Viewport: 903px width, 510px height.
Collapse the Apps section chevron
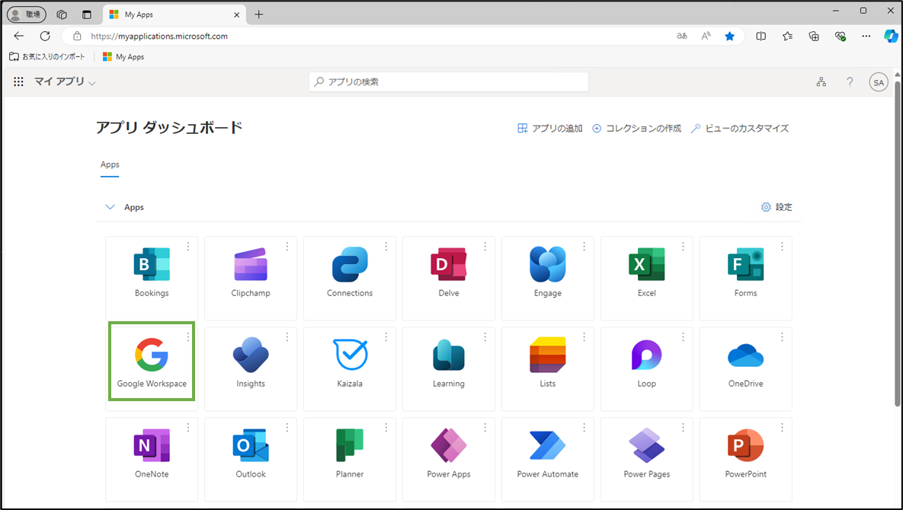coord(110,207)
